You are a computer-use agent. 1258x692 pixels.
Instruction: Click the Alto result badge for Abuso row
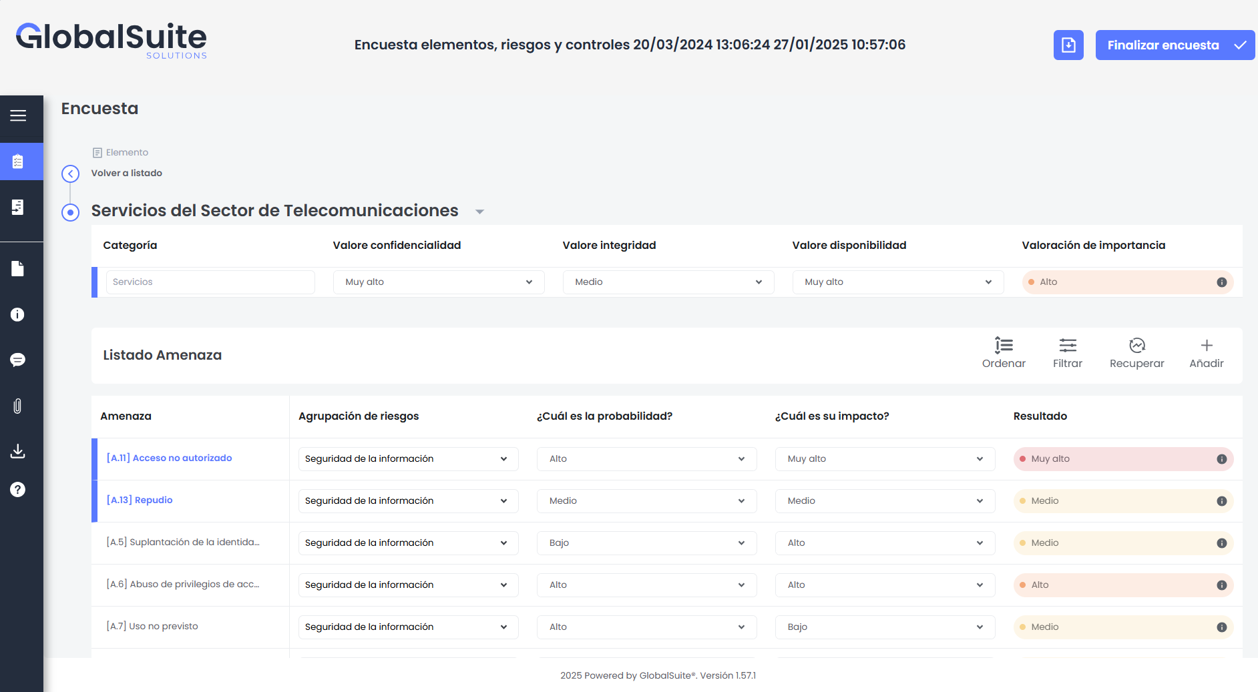click(x=1123, y=585)
